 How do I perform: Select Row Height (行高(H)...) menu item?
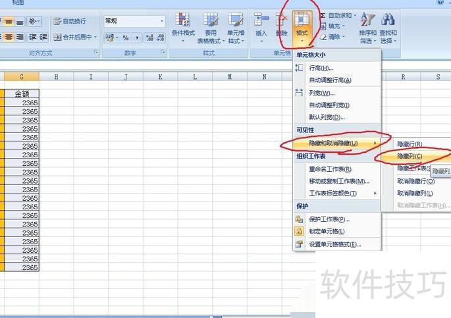[x=337, y=68]
